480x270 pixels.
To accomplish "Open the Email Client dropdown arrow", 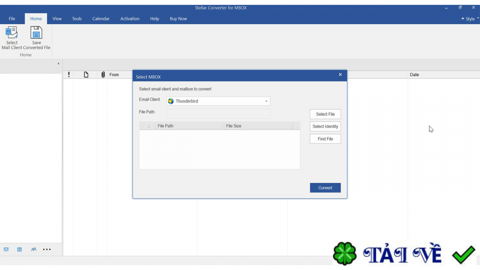I will pyautogui.click(x=266, y=101).
